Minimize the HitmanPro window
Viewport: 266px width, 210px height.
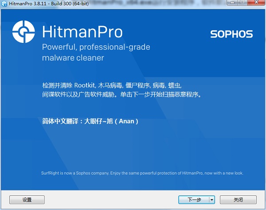[232, 3]
